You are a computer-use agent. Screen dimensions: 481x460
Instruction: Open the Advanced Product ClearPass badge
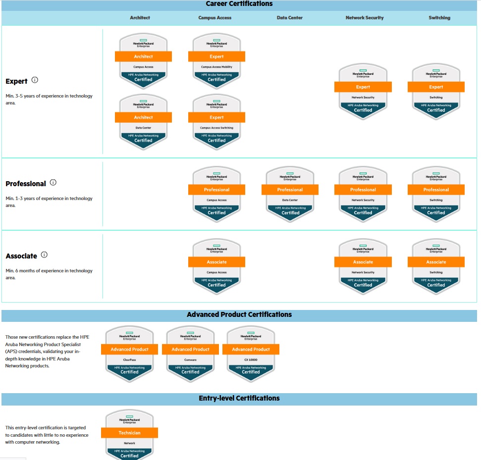click(129, 354)
